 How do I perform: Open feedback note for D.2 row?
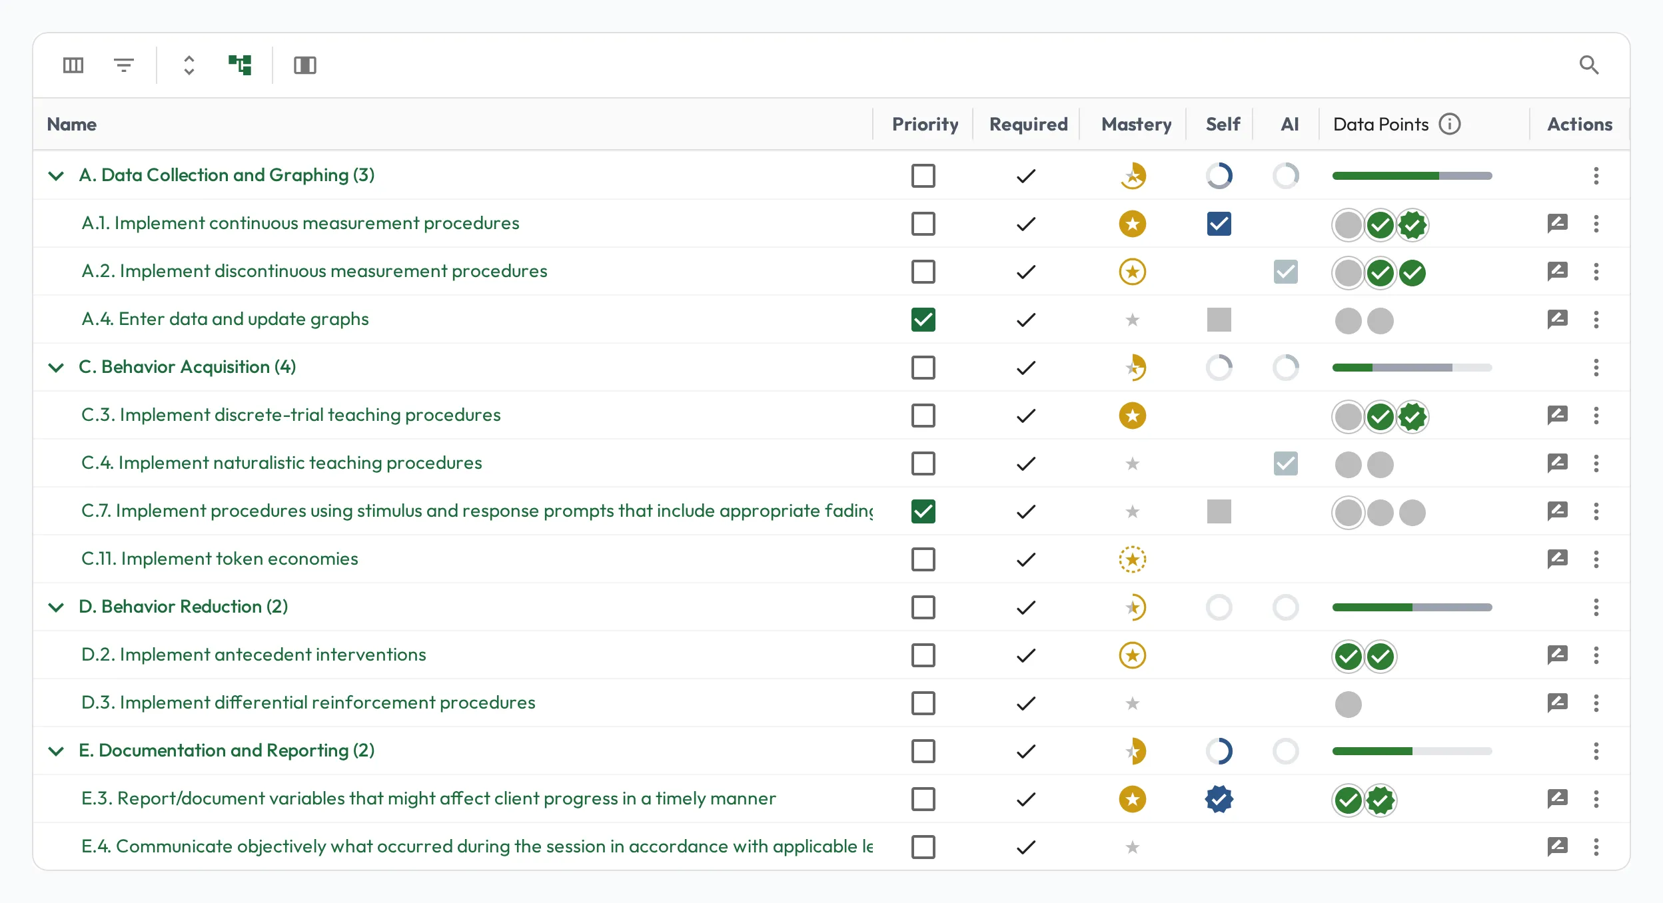(x=1558, y=655)
